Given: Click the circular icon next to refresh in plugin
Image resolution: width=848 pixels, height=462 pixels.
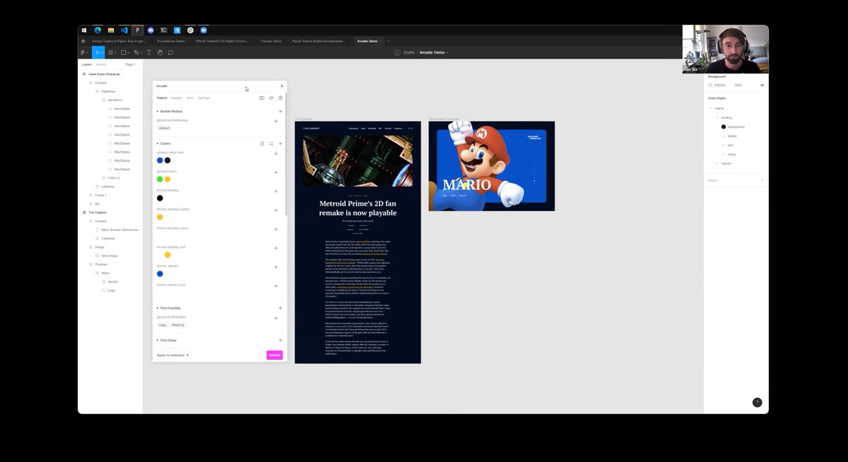Looking at the screenshot, I should tap(281, 98).
